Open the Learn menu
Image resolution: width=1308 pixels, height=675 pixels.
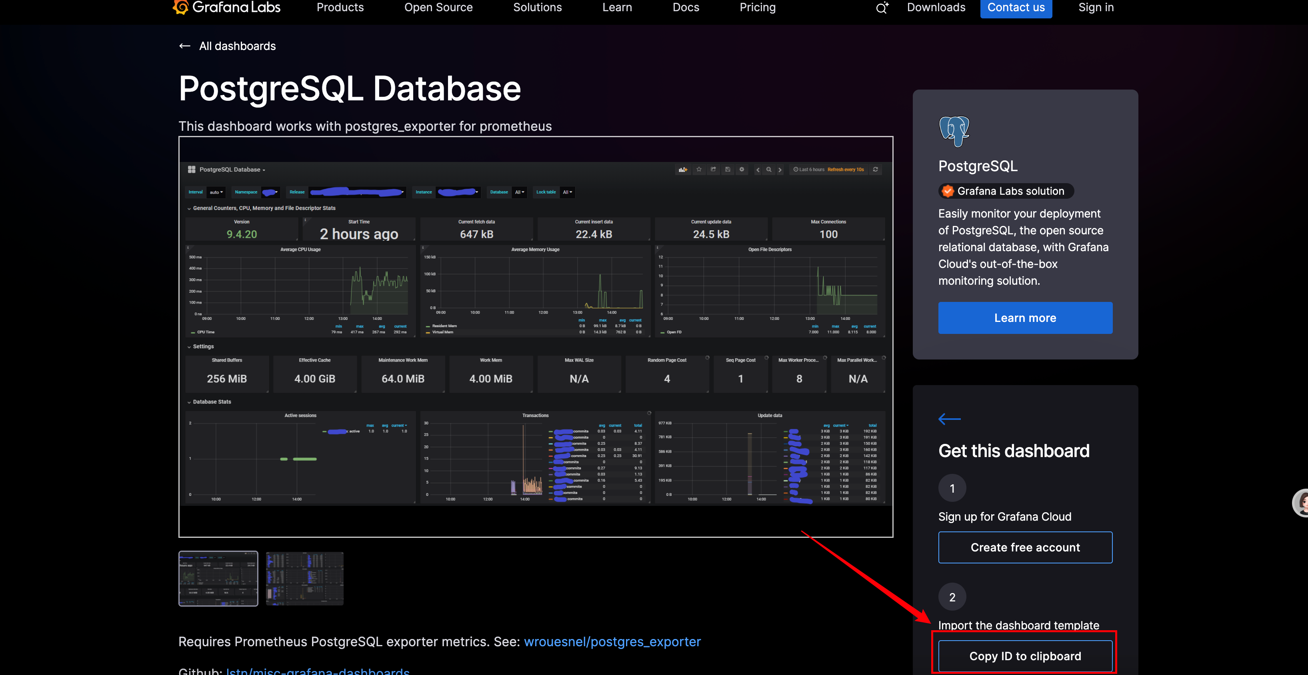(617, 8)
